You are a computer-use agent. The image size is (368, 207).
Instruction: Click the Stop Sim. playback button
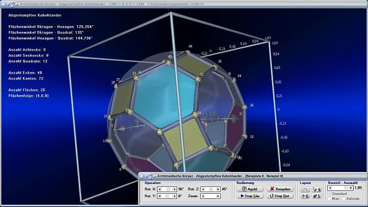pos(250,196)
